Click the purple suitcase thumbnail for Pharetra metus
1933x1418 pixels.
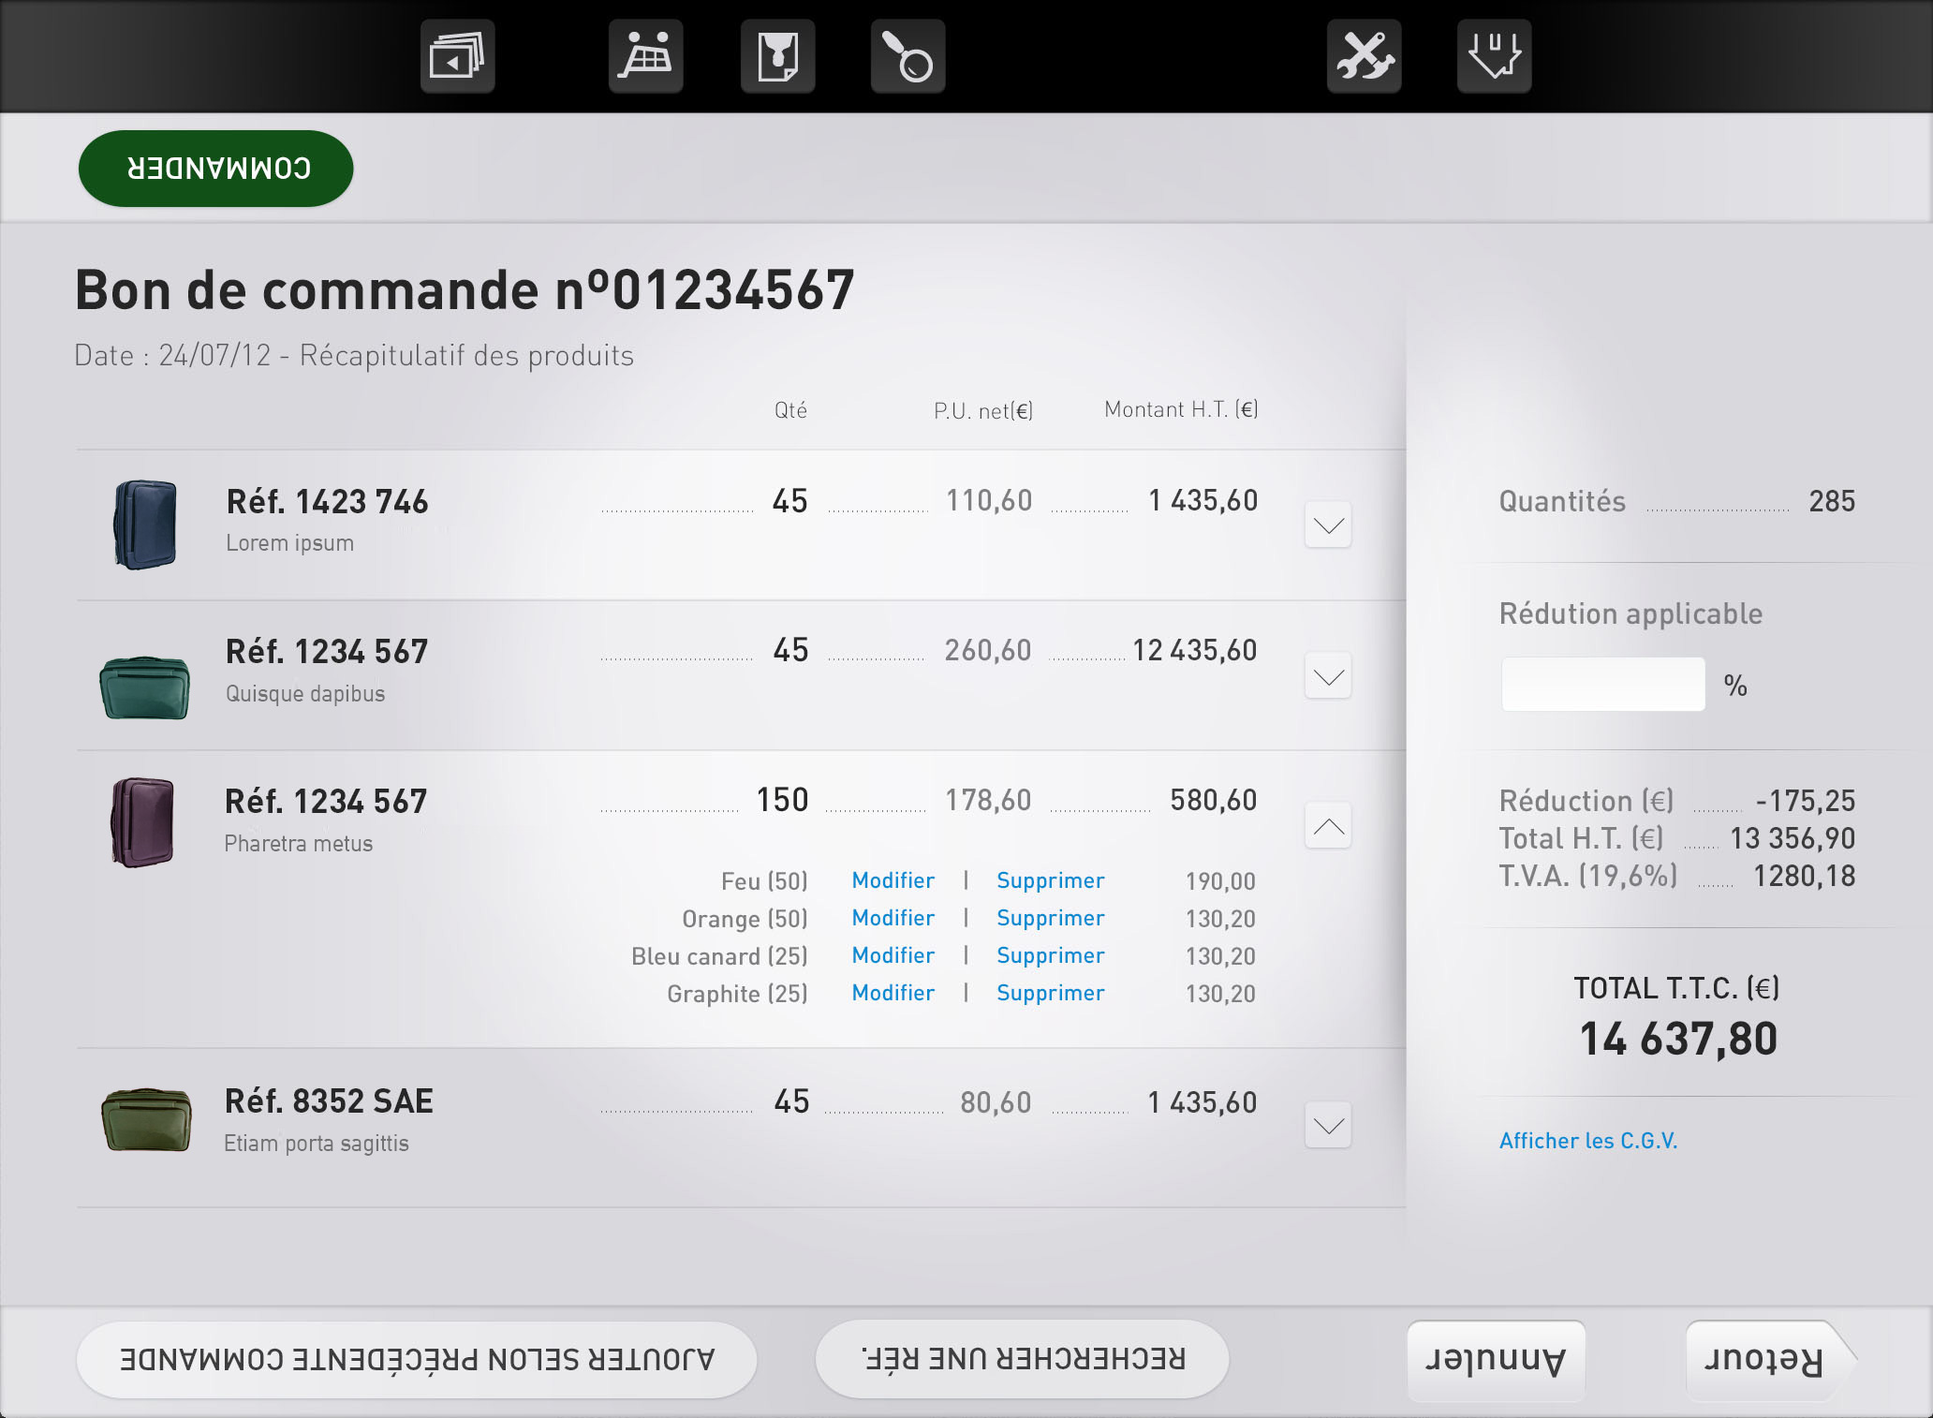pyautogui.click(x=142, y=822)
